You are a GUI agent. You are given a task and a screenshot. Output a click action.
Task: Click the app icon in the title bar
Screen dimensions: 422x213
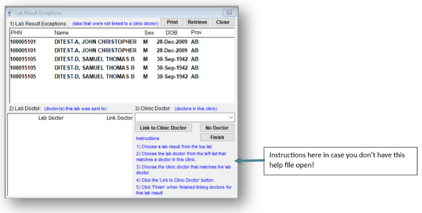coord(10,13)
